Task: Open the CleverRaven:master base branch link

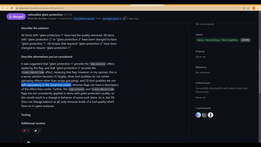Action: 84,19
